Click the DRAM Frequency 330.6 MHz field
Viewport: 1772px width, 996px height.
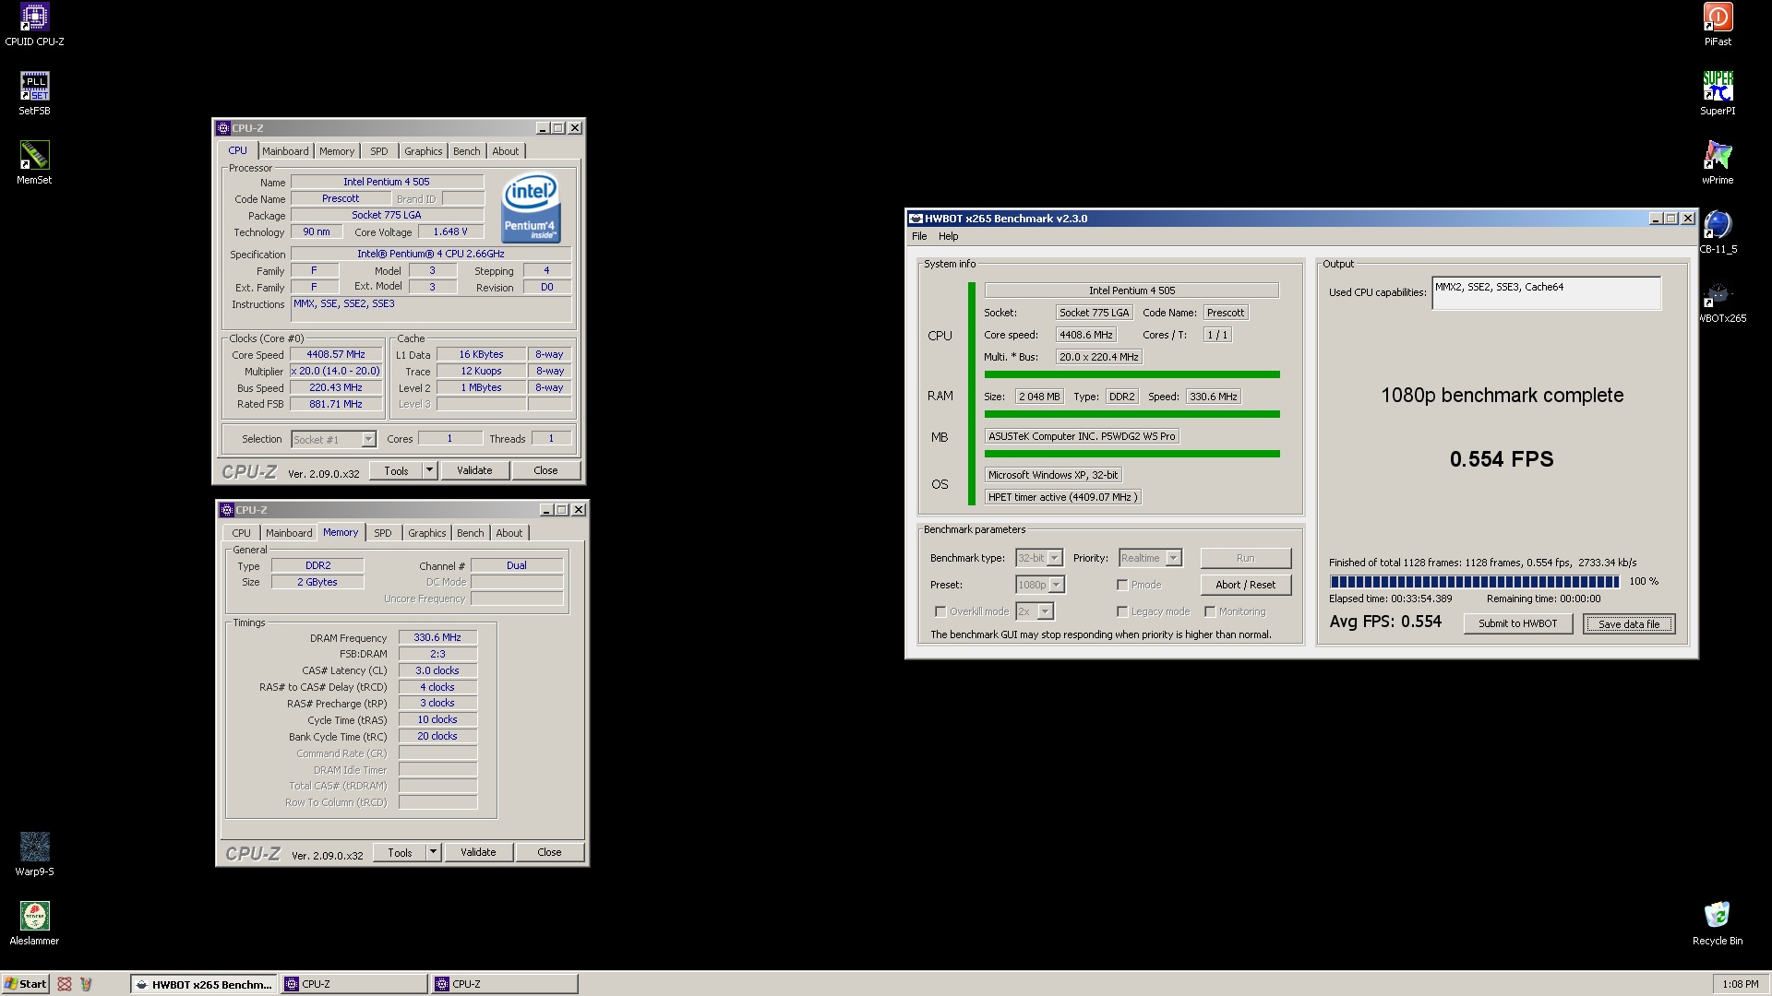tap(437, 637)
